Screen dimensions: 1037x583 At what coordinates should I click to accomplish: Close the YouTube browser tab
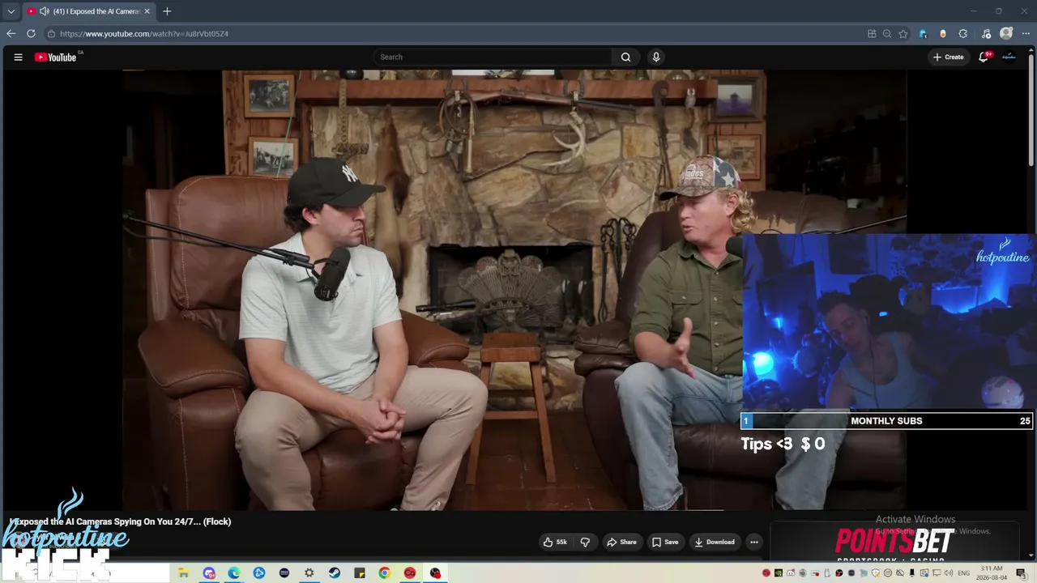coord(147,11)
